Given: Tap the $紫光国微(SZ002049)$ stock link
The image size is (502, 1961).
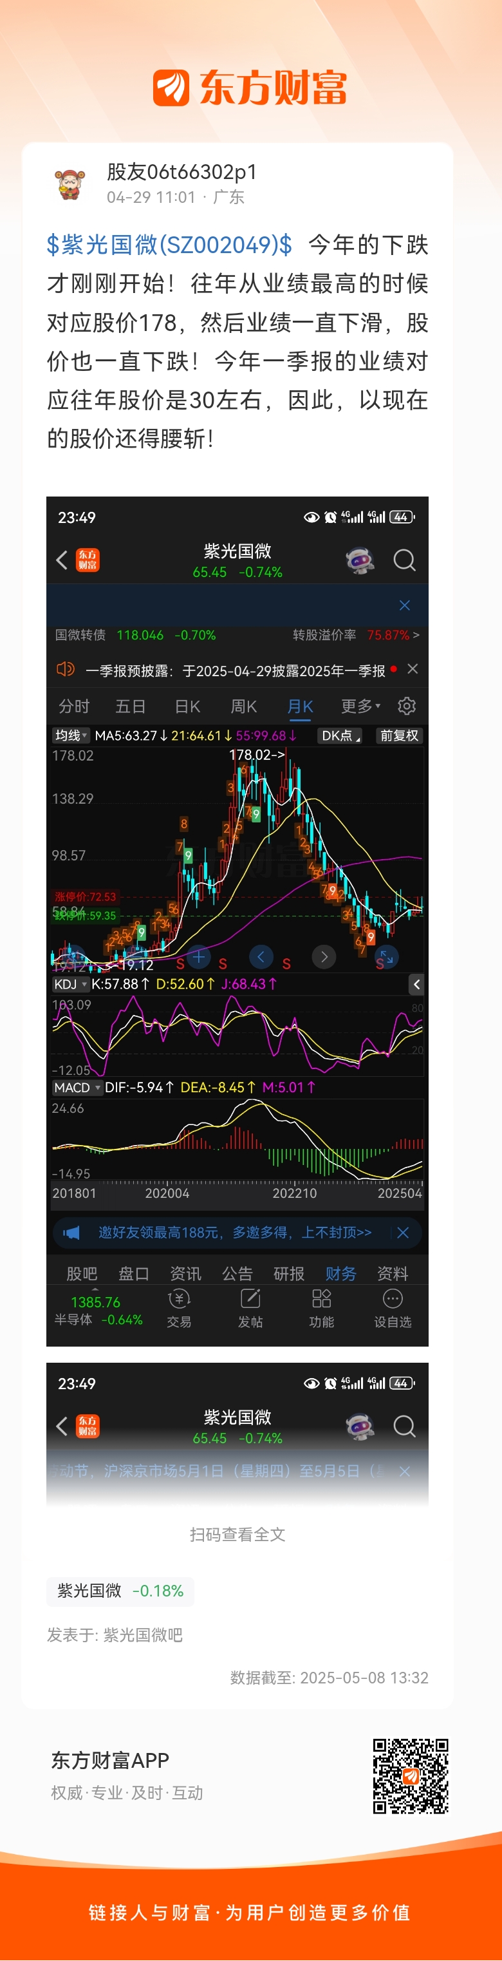Looking at the screenshot, I should 169,244.
